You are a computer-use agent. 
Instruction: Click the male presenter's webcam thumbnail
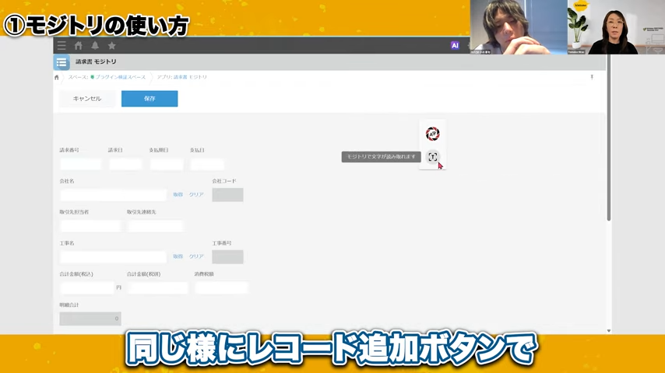click(x=519, y=27)
